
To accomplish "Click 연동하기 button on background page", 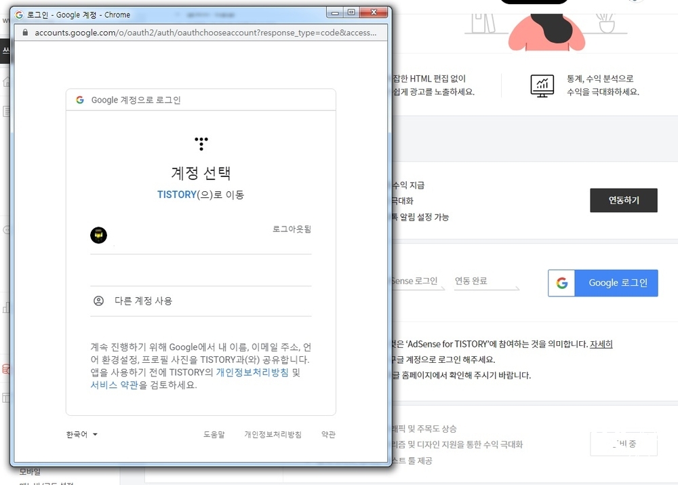I will pyautogui.click(x=624, y=200).
